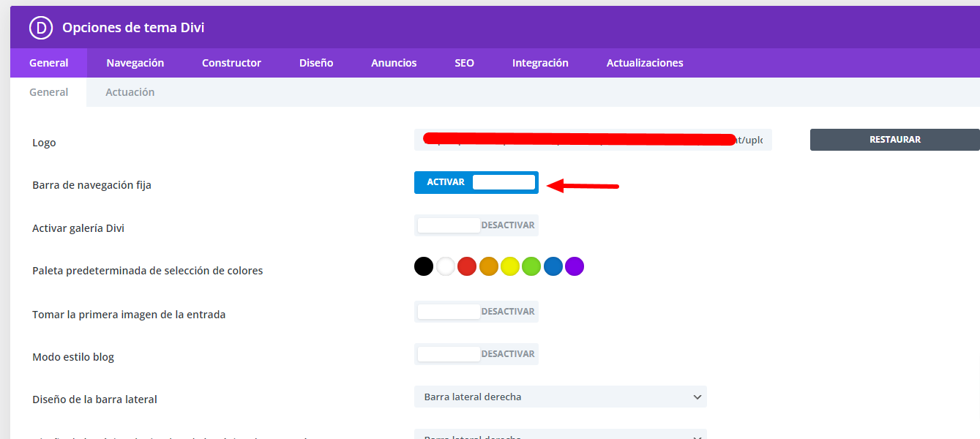The width and height of the screenshot is (980, 439).
Task: Click Diseño de la barra lateral label
Action: pos(94,399)
